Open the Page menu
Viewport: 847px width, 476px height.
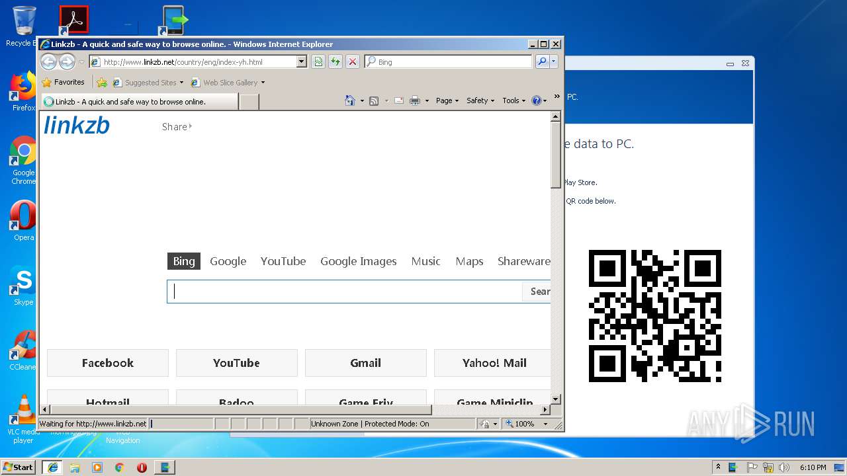coord(447,100)
